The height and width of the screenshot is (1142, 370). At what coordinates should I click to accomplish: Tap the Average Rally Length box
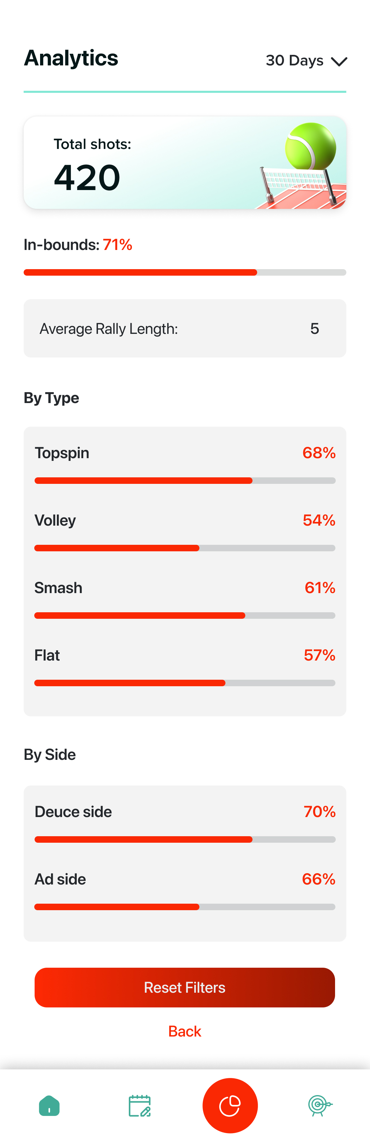(x=185, y=328)
